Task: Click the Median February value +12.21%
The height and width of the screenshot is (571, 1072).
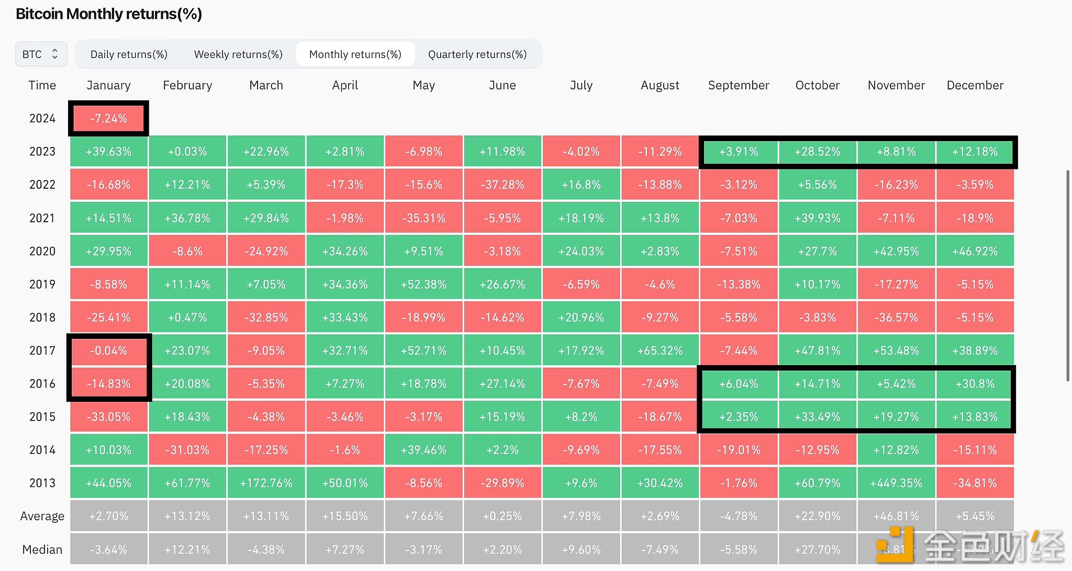Action: (187, 550)
